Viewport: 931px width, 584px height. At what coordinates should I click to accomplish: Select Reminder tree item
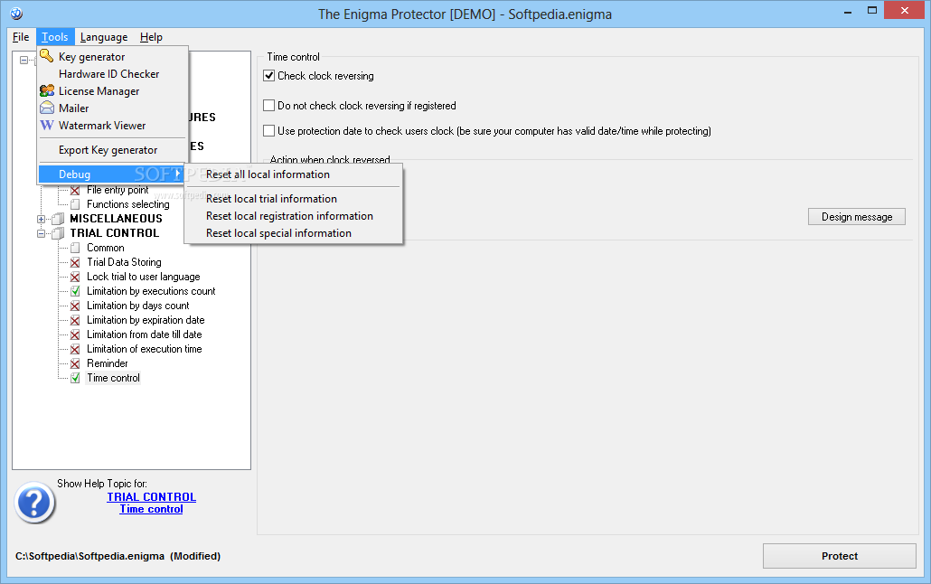(108, 363)
